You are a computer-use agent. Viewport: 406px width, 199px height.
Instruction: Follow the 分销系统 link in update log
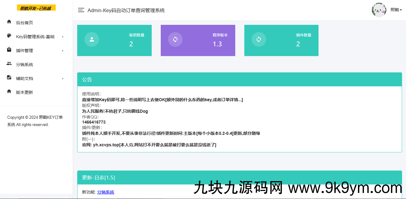(105, 192)
